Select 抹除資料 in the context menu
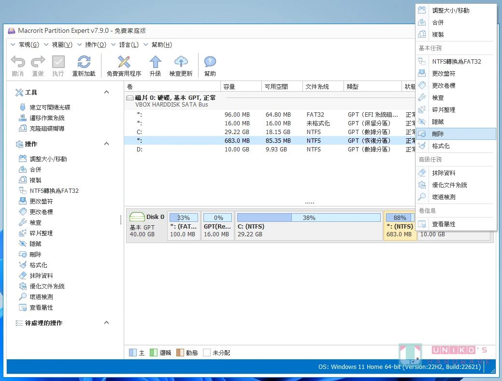Screen dimensions: 502x381 [456, 173]
